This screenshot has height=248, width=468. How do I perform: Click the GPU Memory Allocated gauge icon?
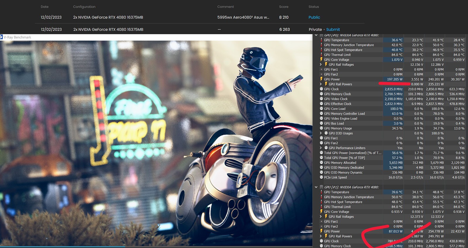[x=321, y=163]
